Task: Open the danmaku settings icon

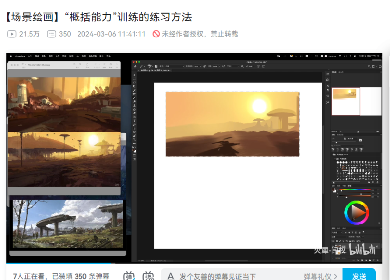Action: (148, 276)
